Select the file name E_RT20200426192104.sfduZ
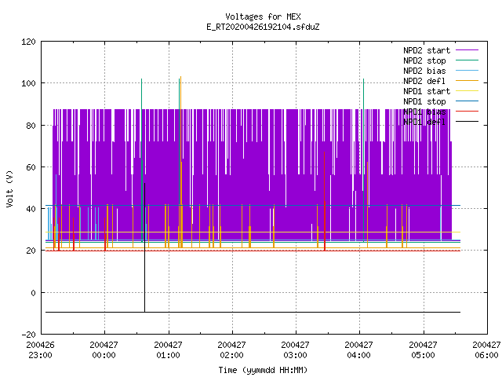The height and width of the screenshot is (377, 502). point(263,27)
